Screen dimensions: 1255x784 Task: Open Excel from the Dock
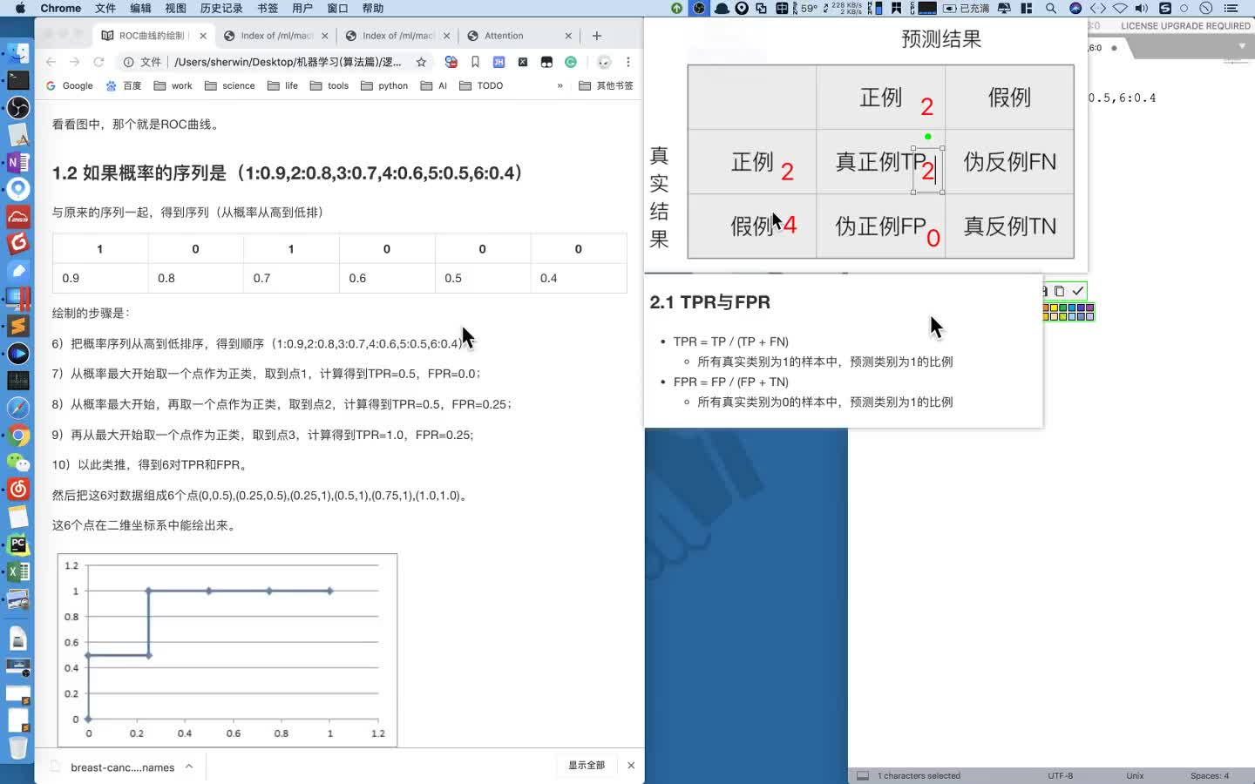18,571
